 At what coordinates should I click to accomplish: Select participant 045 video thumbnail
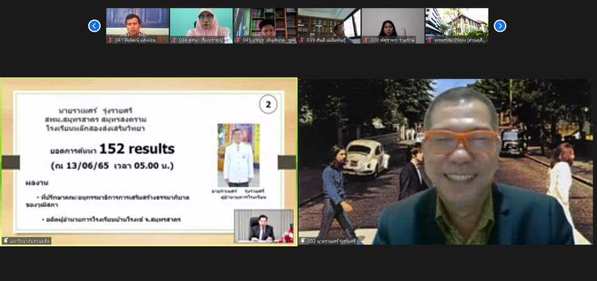tap(266, 26)
